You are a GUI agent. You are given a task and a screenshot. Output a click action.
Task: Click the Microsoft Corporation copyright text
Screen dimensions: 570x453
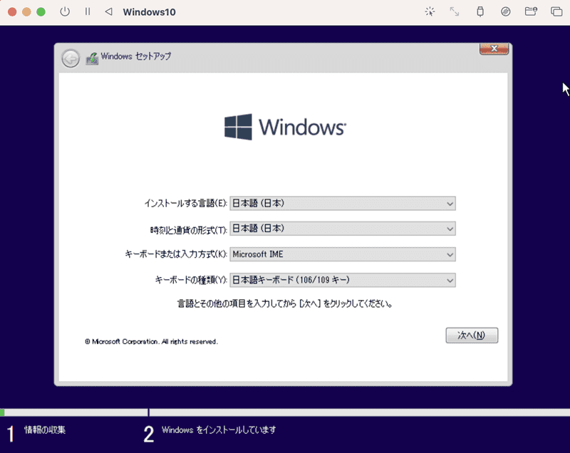[x=151, y=341]
